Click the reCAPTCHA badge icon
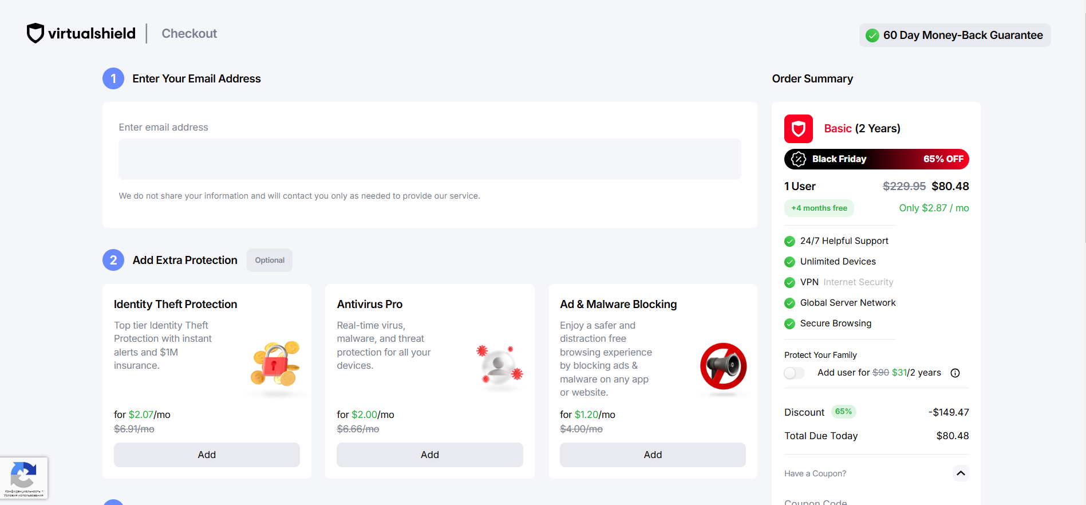The height and width of the screenshot is (505, 1086). pyautogui.click(x=23, y=475)
